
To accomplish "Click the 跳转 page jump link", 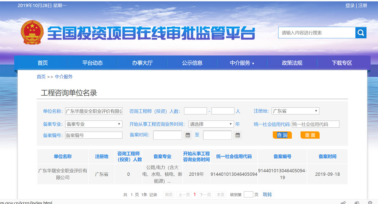I will tap(267, 195).
